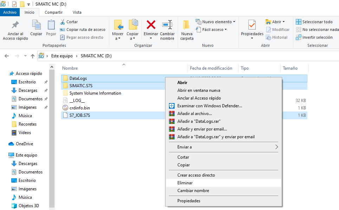Screen dimensions: 339x210
Task: Open pinned Escritorio under Acceso rápido
Action: pyautogui.click(x=27, y=82)
